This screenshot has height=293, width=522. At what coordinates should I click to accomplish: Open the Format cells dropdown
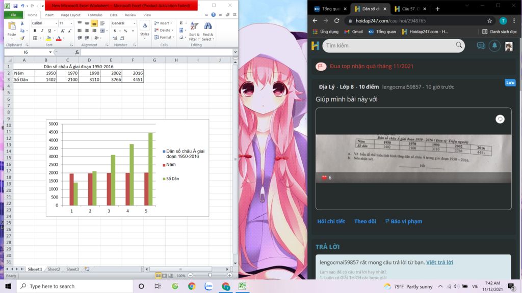[x=164, y=38]
